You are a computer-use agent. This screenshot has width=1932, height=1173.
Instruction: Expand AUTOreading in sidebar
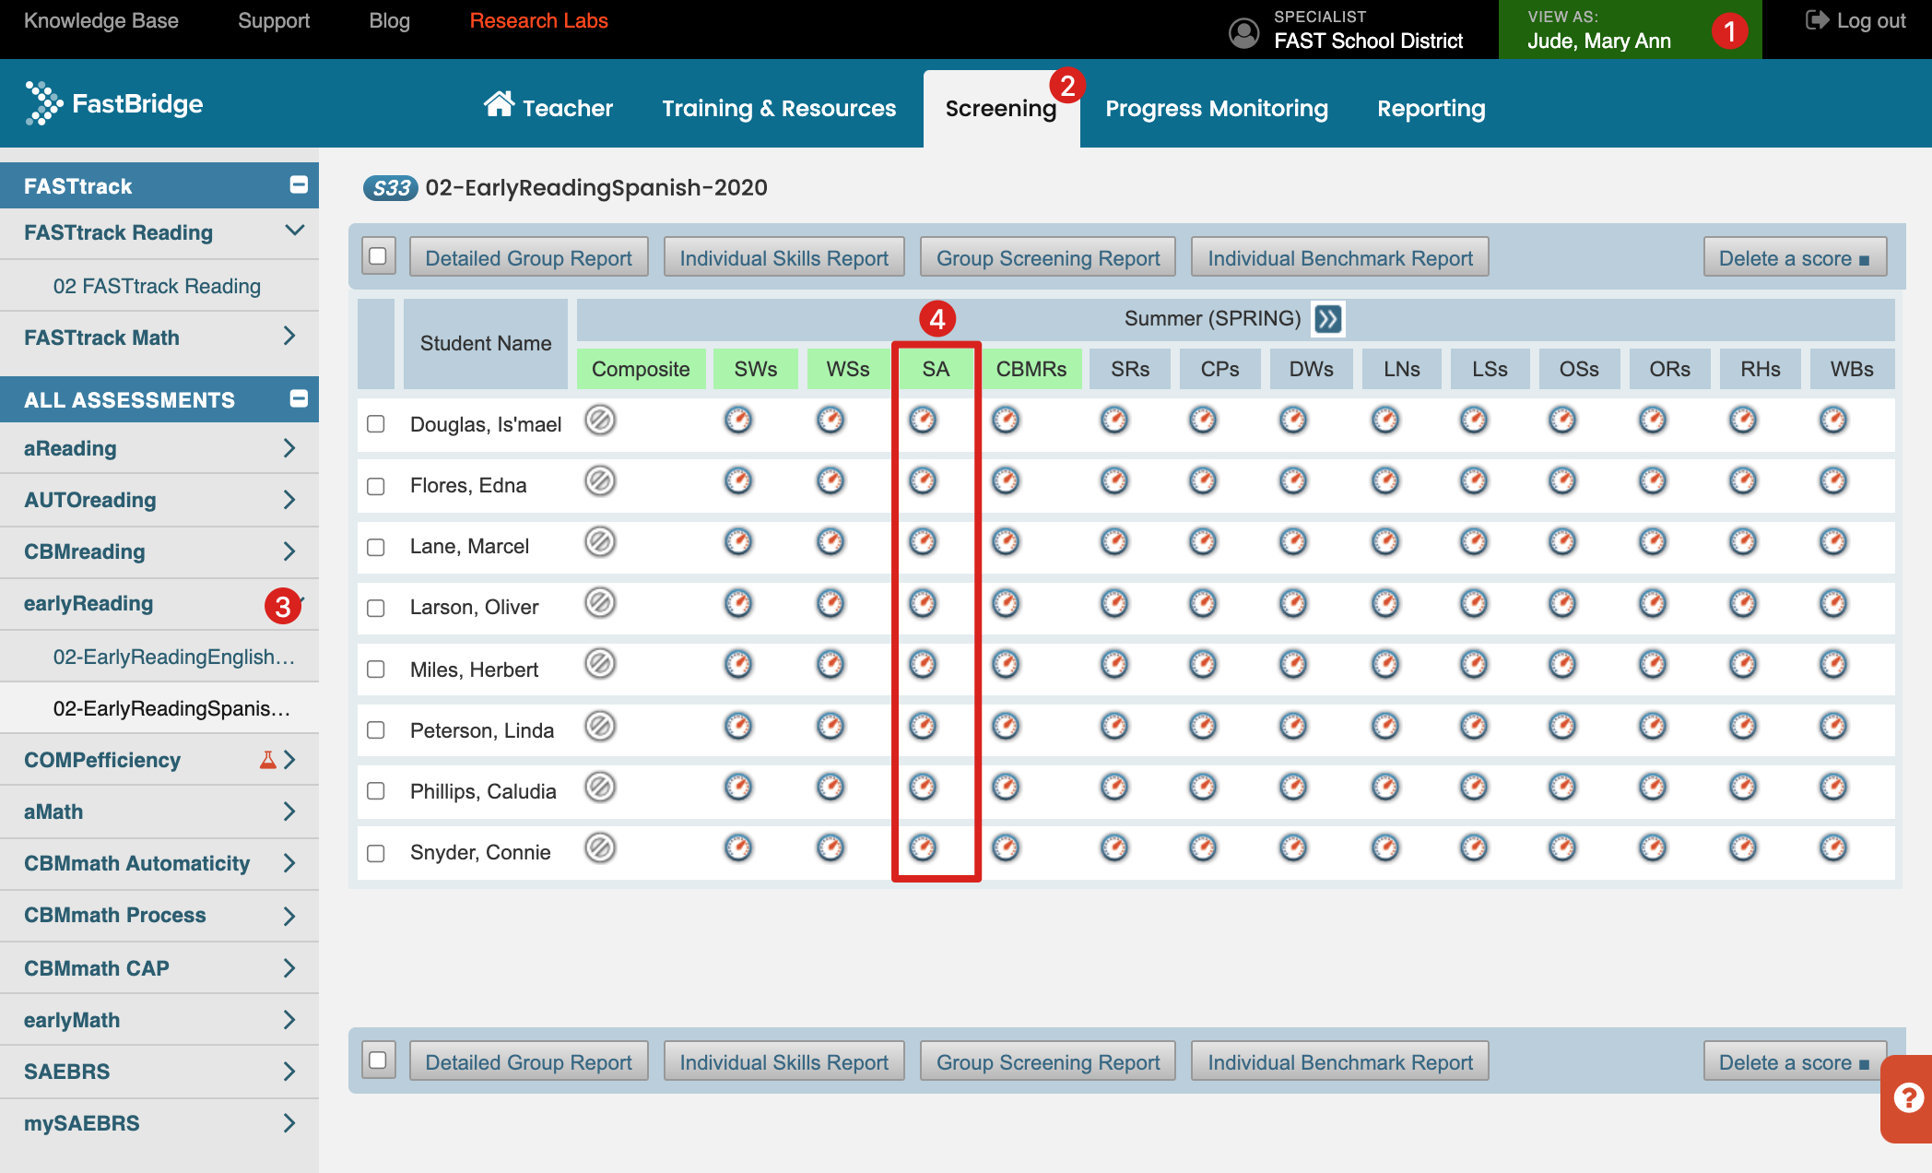pos(289,500)
